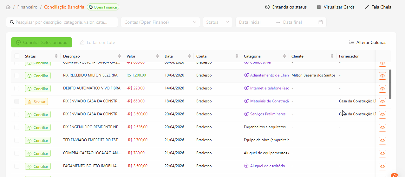405x177 pixels.
Task: Select DEBITO AUTOMATICO VIVO FIBRA row checkbox
Action: point(17,88)
